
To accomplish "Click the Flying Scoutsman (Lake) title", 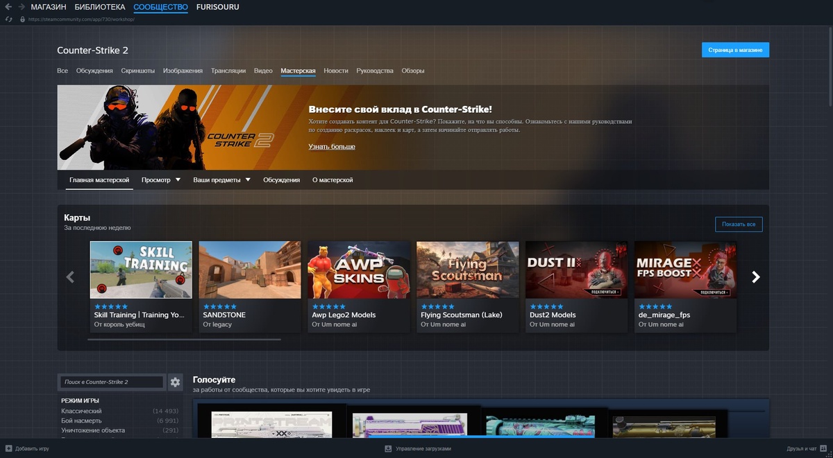I will 462,315.
